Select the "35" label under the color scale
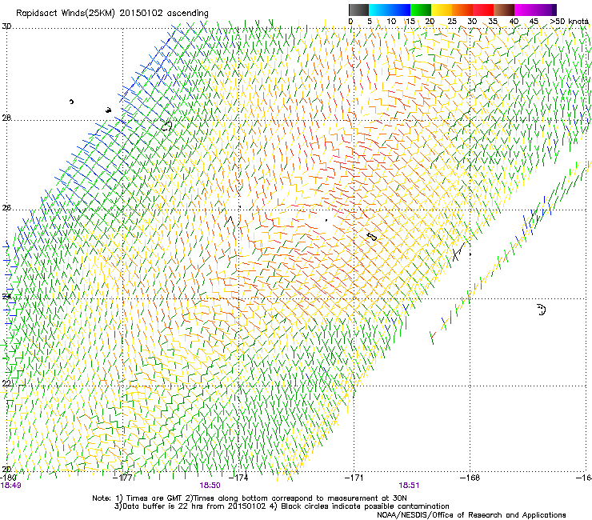Screen dimensions: 592x520 pos(493,22)
